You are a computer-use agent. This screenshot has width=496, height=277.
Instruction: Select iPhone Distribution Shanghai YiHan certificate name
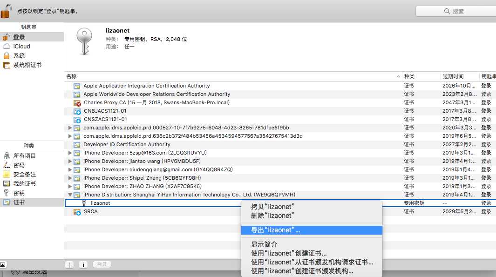pos(189,195)
